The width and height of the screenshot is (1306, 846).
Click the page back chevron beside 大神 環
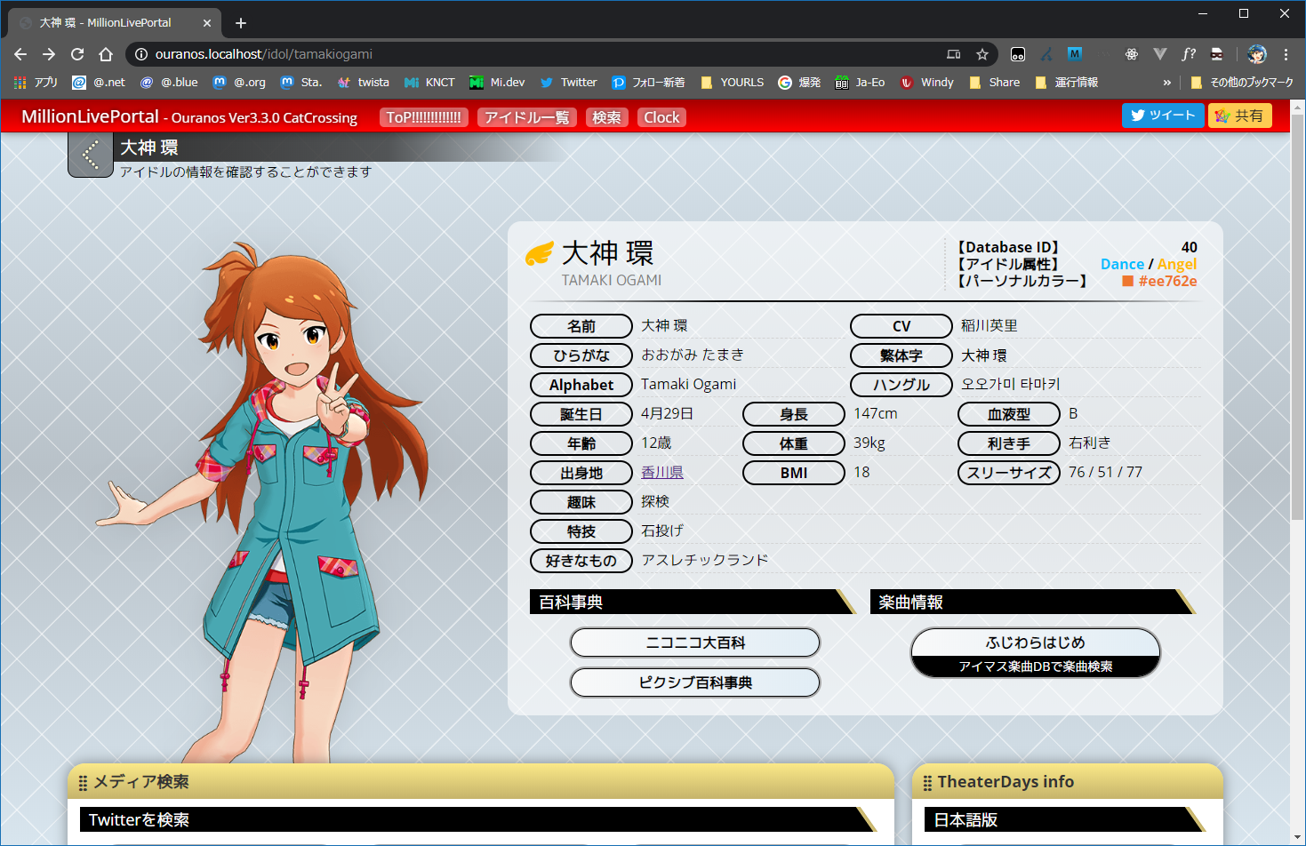(x=91, y=155)
